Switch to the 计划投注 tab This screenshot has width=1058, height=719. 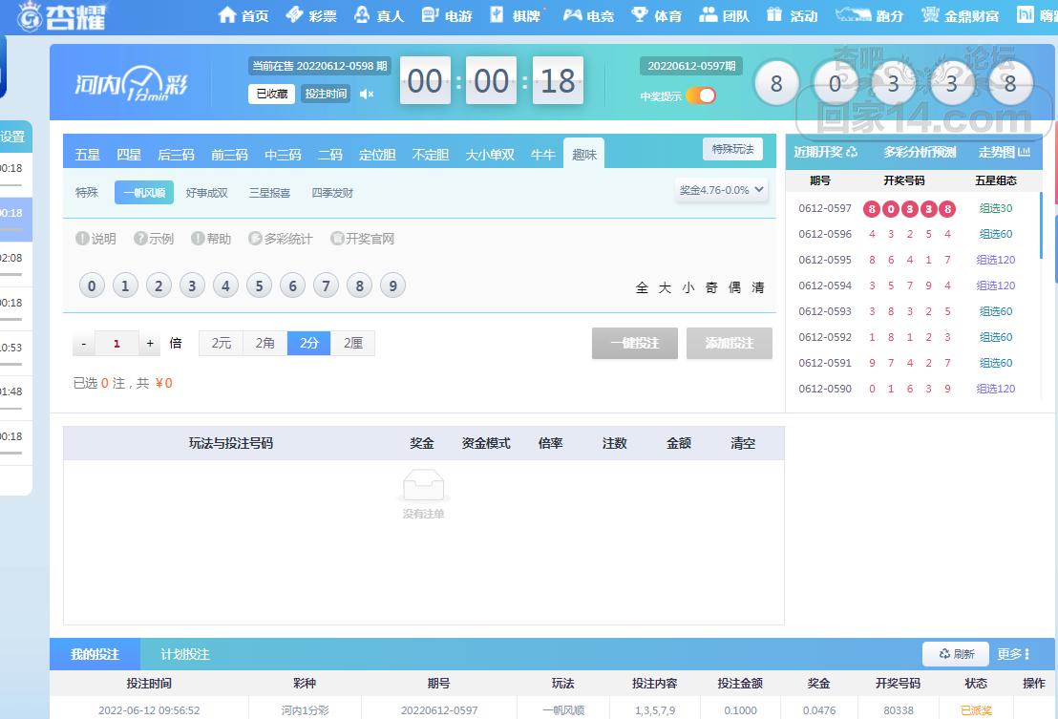pyautogui.click(x=184, y=654)
